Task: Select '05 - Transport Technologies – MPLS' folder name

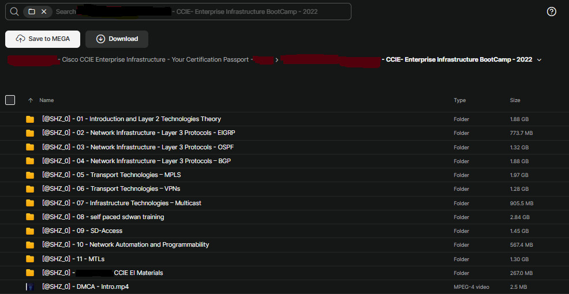Action: point(111,175)
